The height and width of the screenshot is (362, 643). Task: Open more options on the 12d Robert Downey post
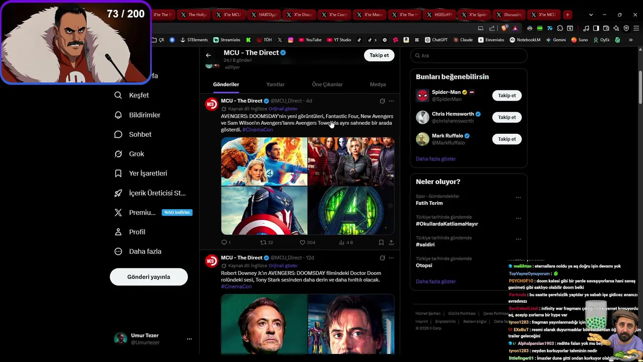pyautogui.click(x=391, y=258)
